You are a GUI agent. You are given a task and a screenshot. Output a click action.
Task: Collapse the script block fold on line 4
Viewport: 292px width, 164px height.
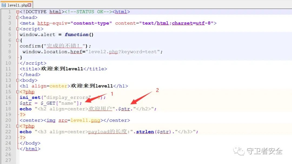point(18,29)
